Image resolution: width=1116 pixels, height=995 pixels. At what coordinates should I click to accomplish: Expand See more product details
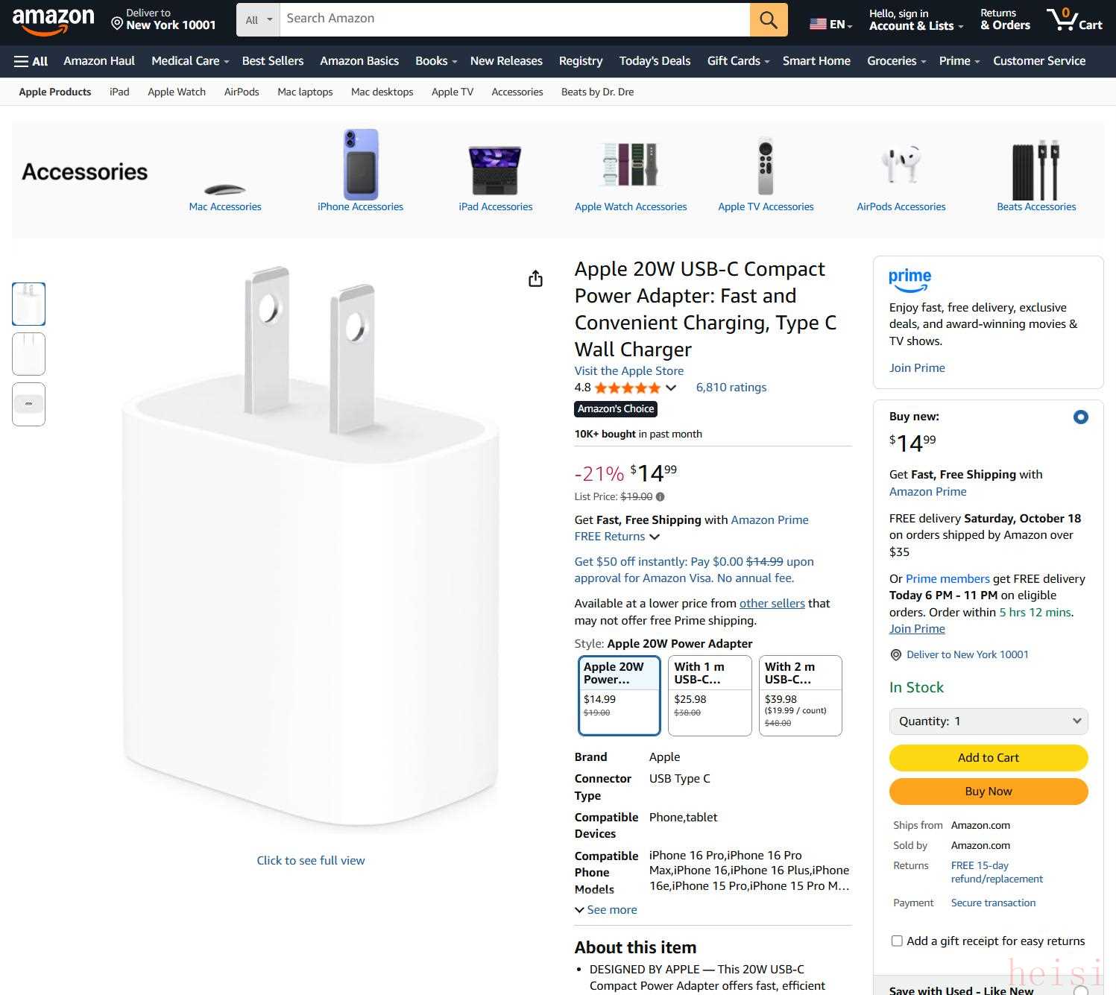pyautogui.click(x=605, y=909)
